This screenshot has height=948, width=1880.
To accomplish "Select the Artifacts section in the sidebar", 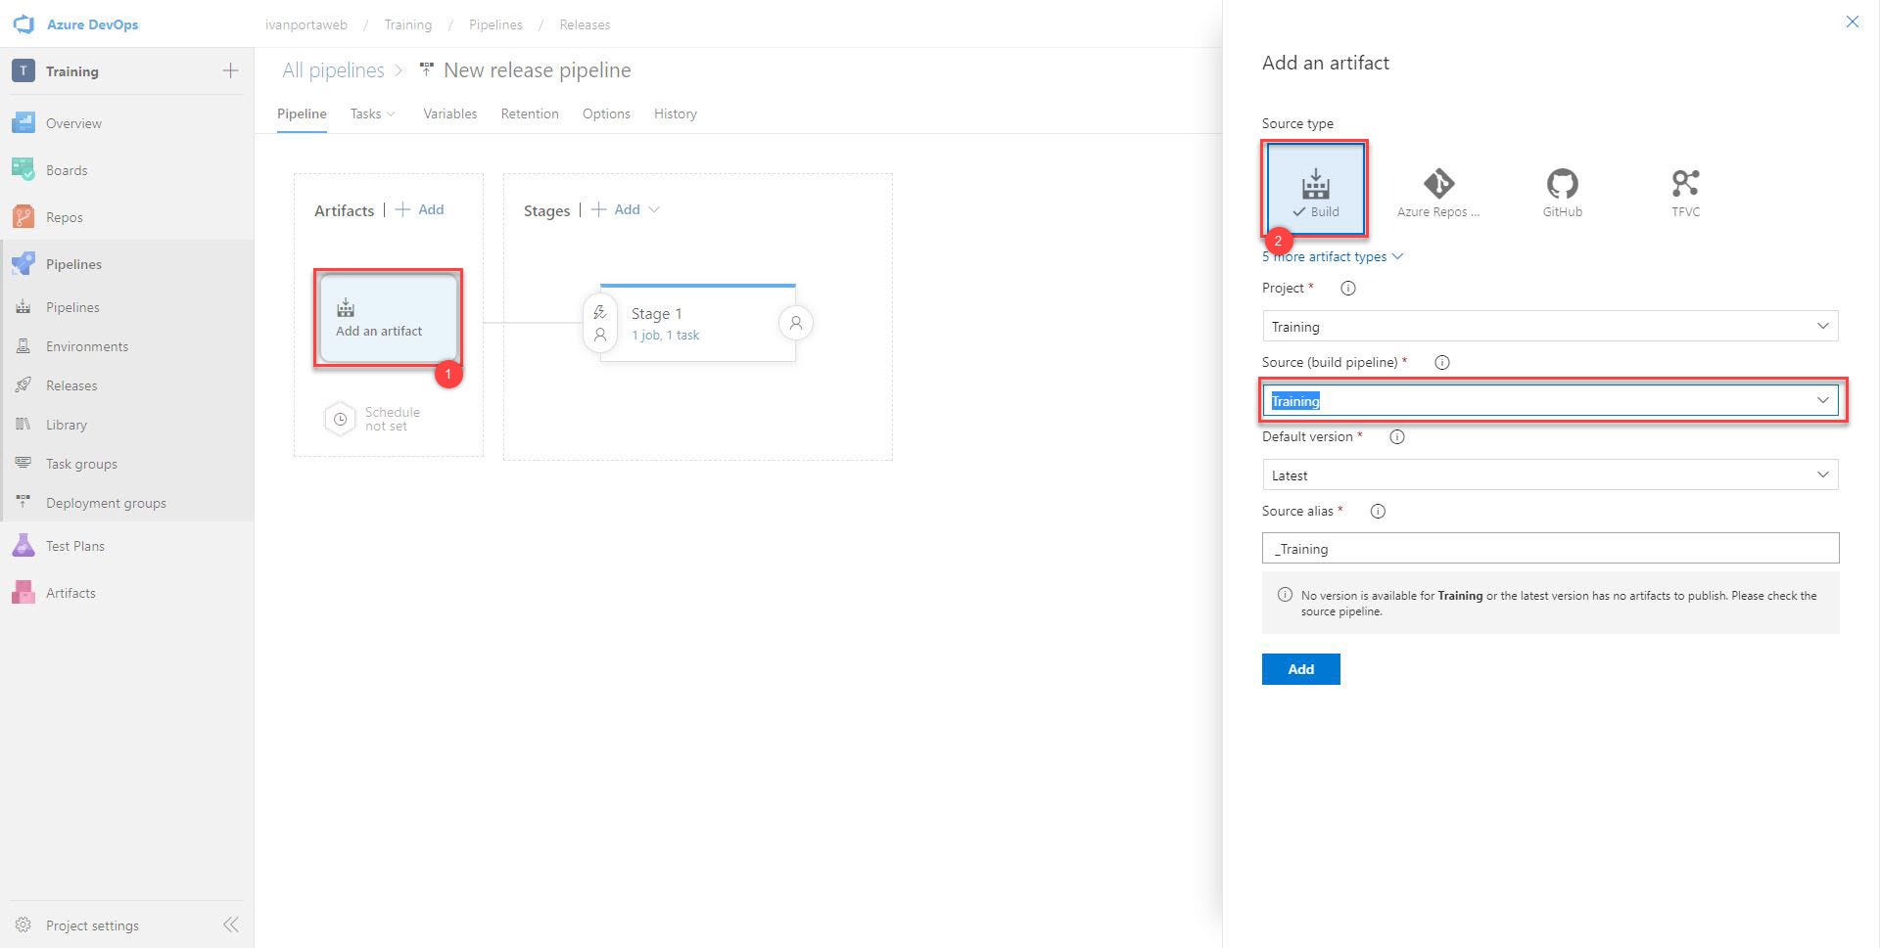I will 70,592.
